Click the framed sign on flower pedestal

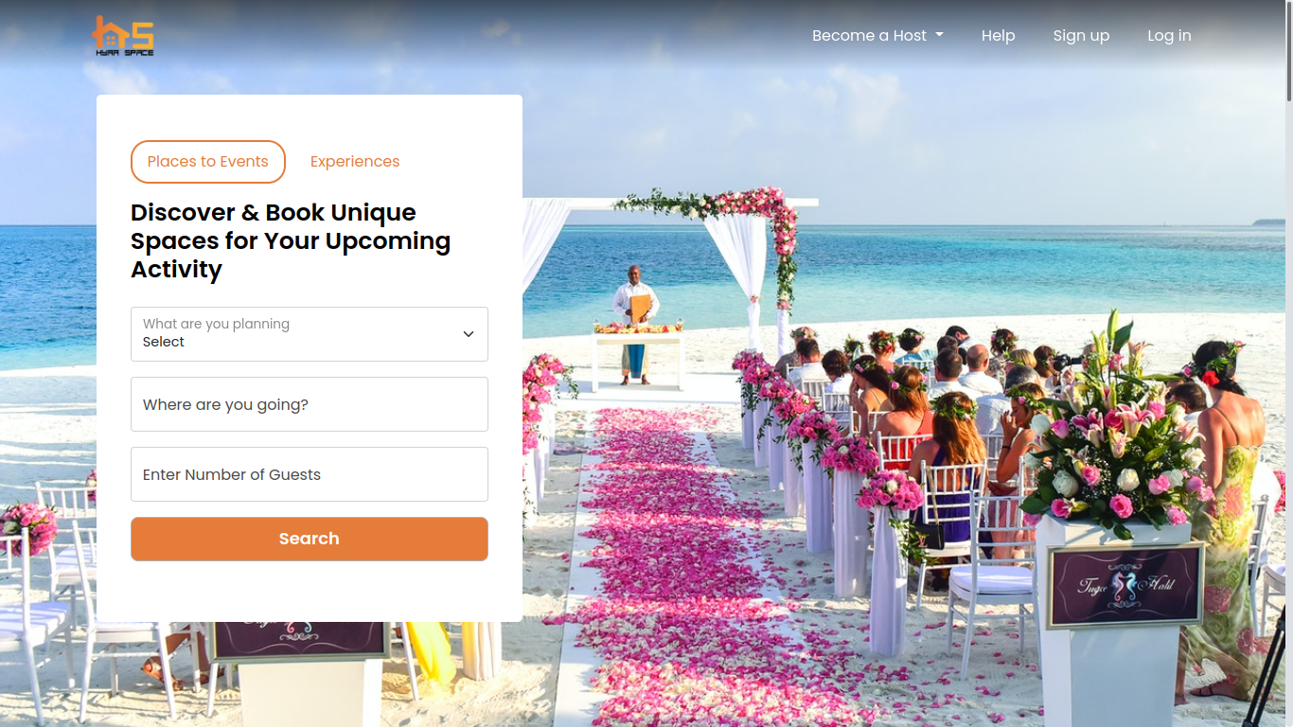[x=1125, y=585]
